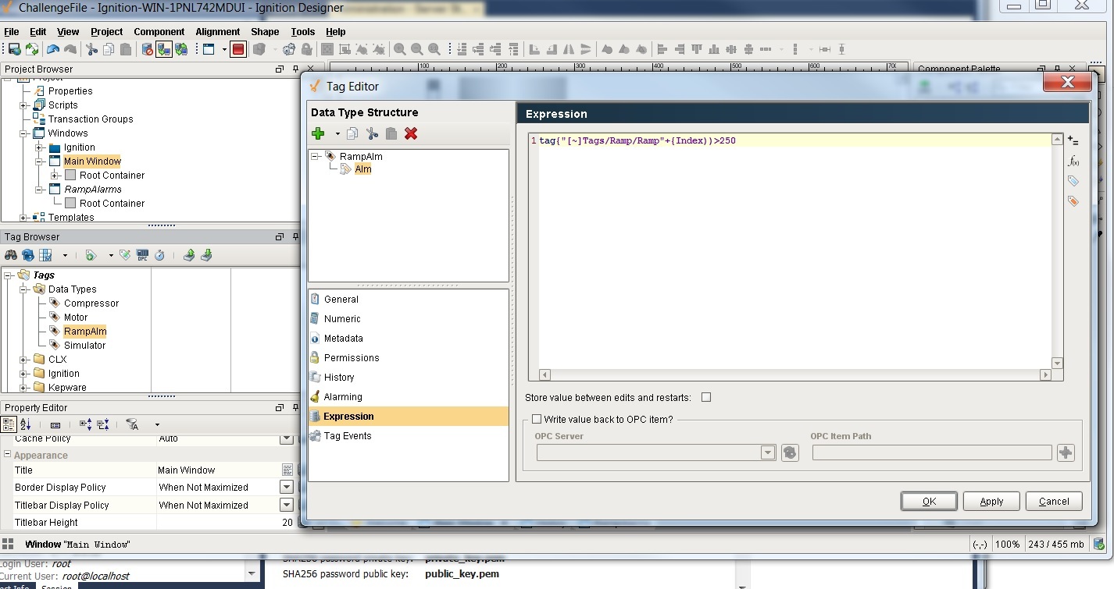Select Main Window in Project Browser
1114x589 pixels.
point(92,161)
